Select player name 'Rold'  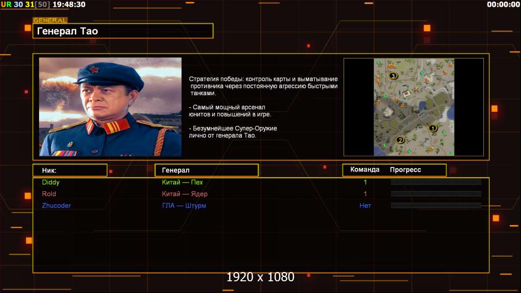[x=49, y=194]
